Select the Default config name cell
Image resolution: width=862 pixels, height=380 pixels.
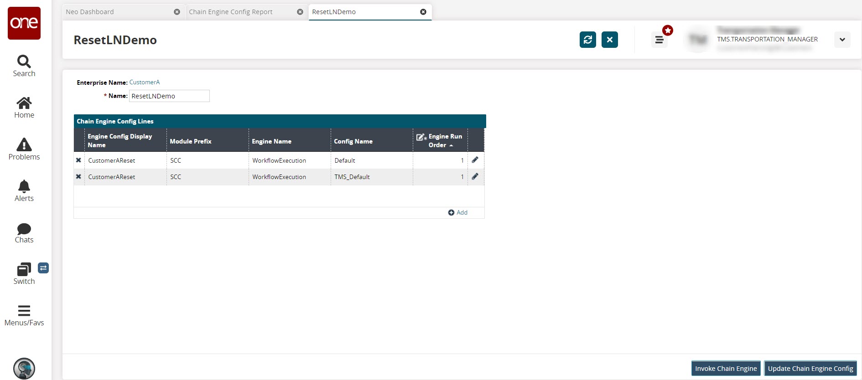(345, 160)
